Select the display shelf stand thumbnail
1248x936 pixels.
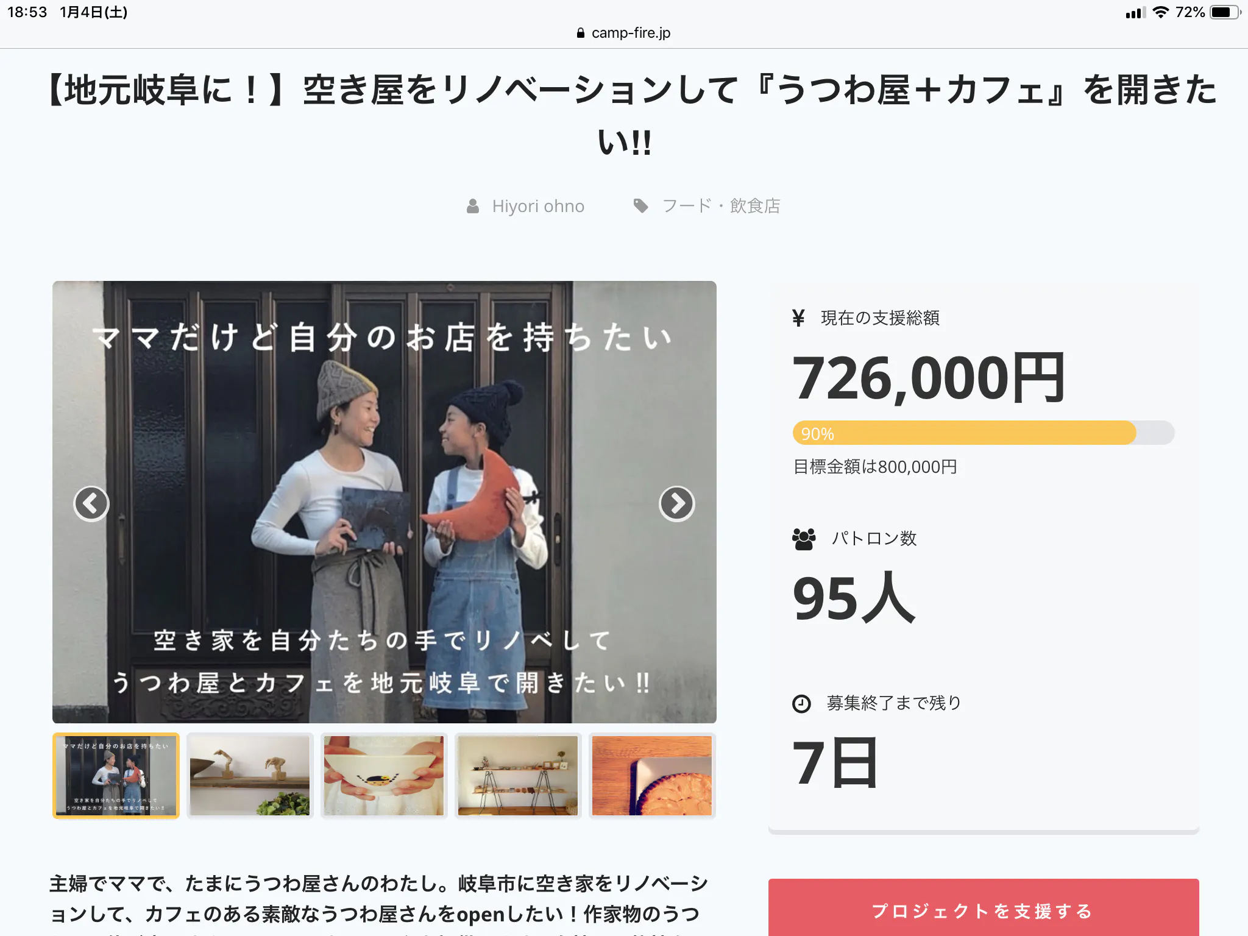[x=518, y=775]
